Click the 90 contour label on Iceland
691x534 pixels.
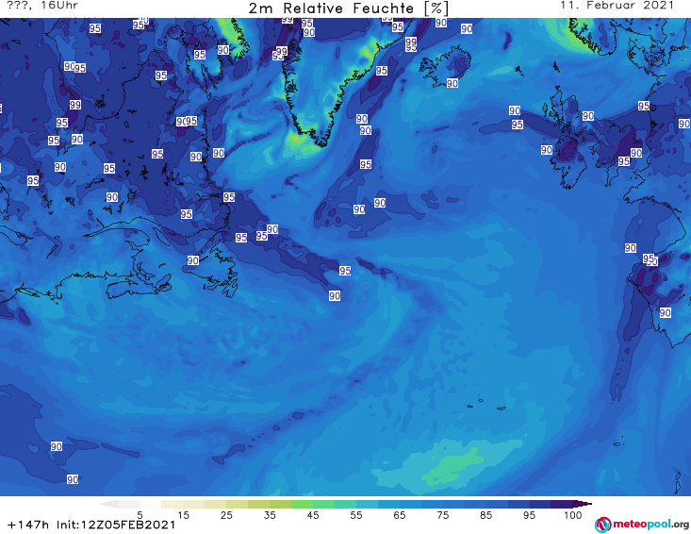(452, 83)
